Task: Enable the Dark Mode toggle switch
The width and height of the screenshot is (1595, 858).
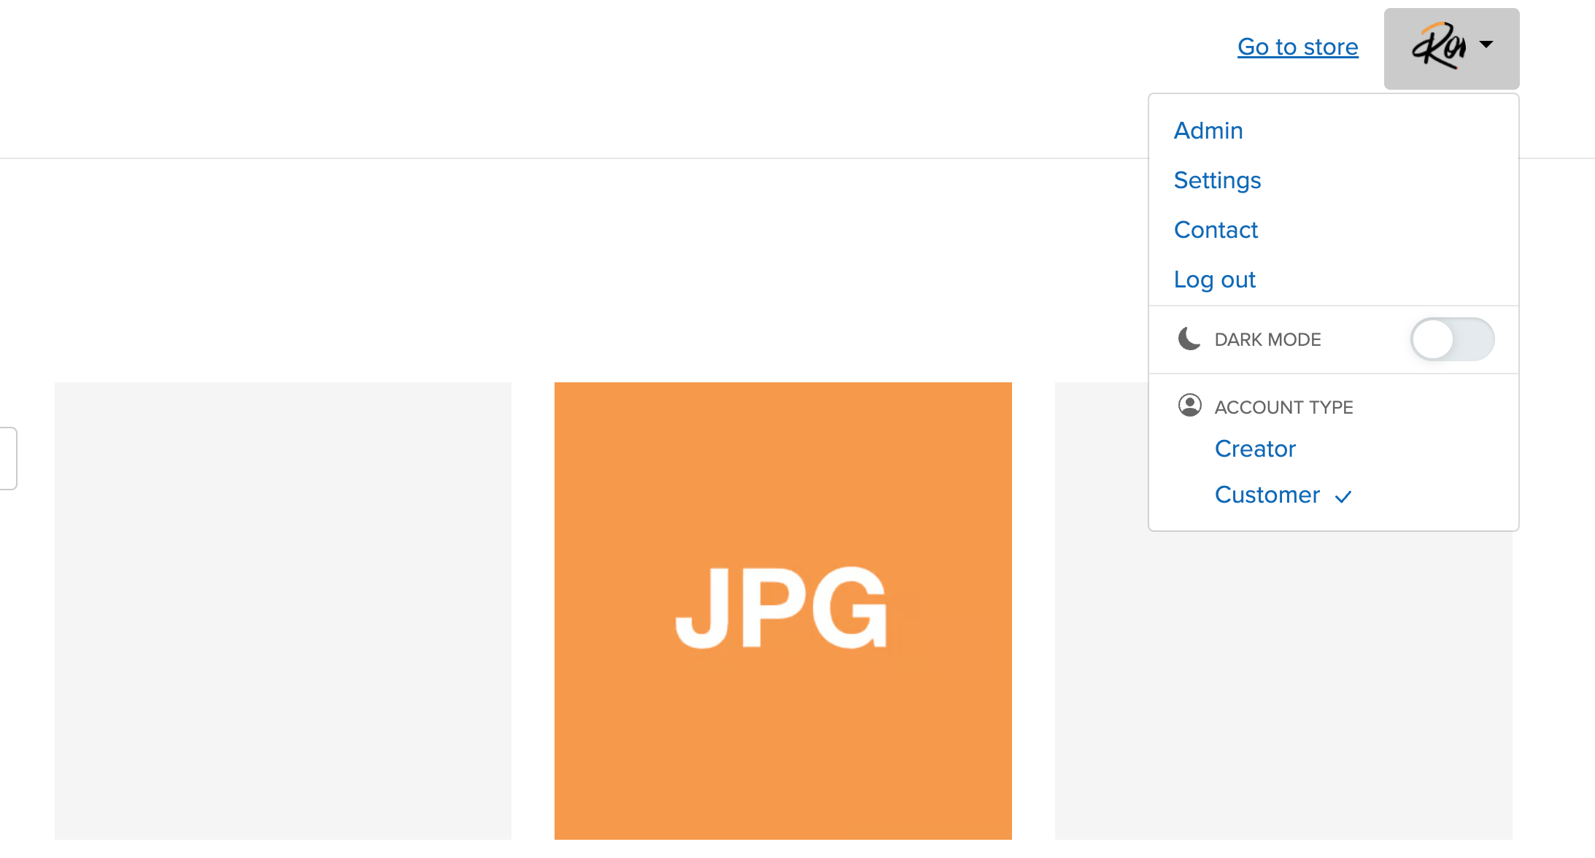Action: (1452, 339)
